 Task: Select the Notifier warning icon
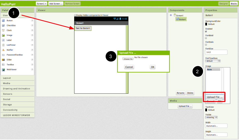[x=3, y=50]
